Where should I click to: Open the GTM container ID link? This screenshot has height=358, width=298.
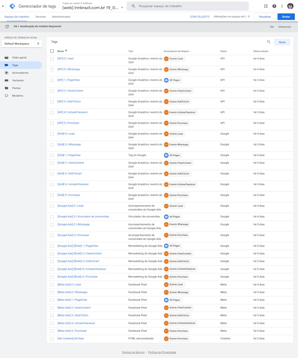[199, 17]
